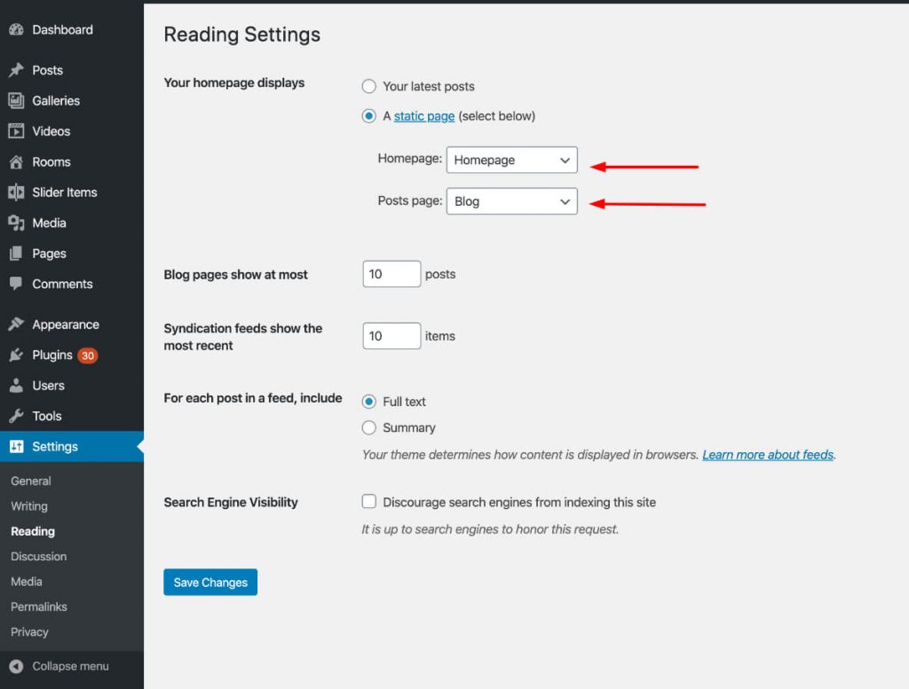Click the blog pages post count field

coord(391,274)
